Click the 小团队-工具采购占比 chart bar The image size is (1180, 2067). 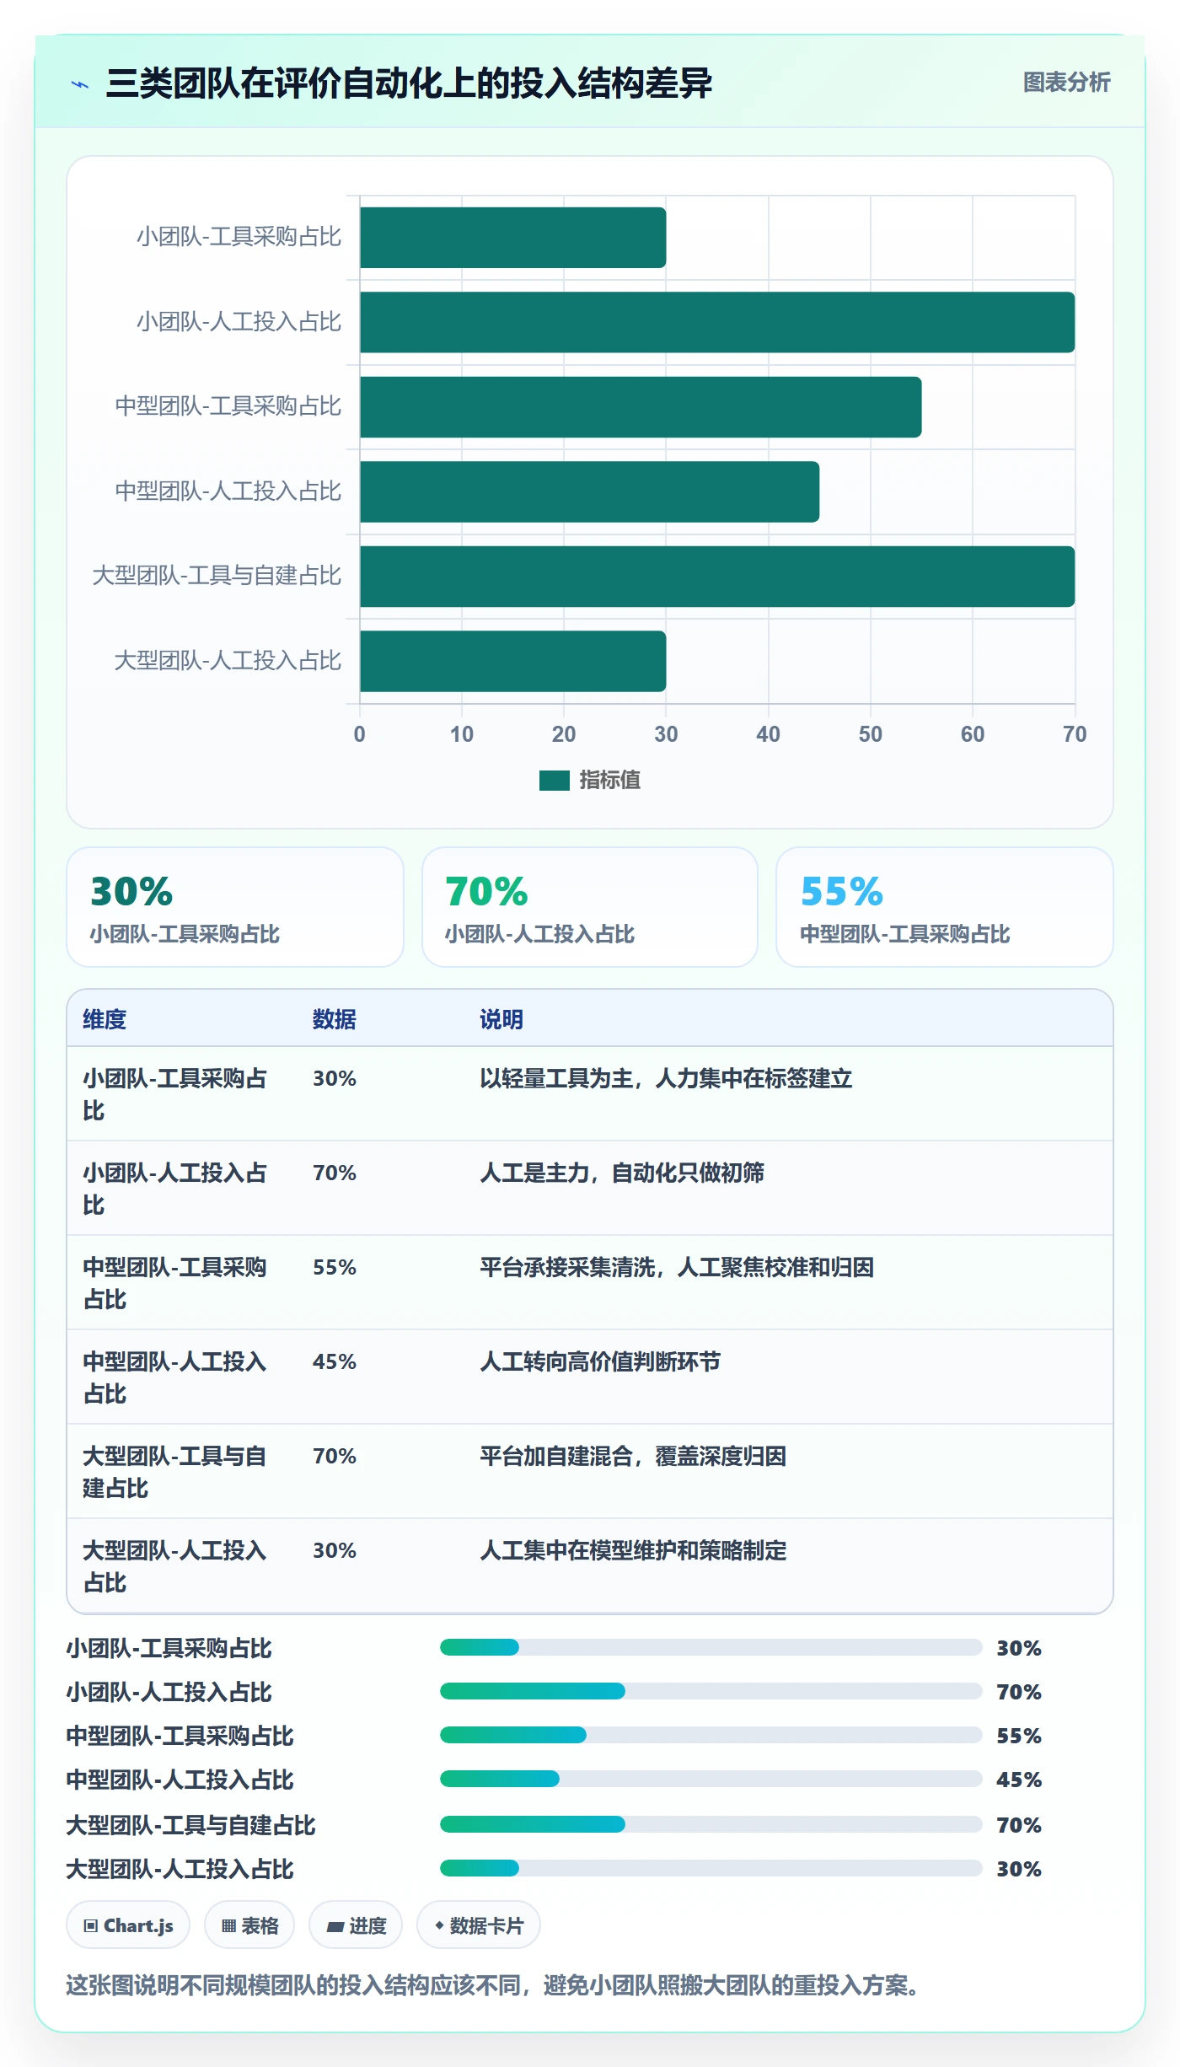[512, 238]
